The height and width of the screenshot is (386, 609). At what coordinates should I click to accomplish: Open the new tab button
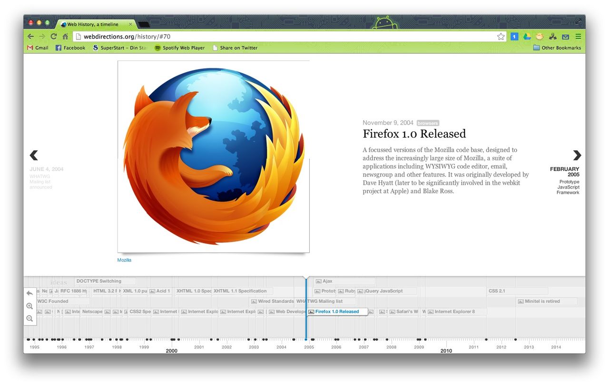pos(144,24)
